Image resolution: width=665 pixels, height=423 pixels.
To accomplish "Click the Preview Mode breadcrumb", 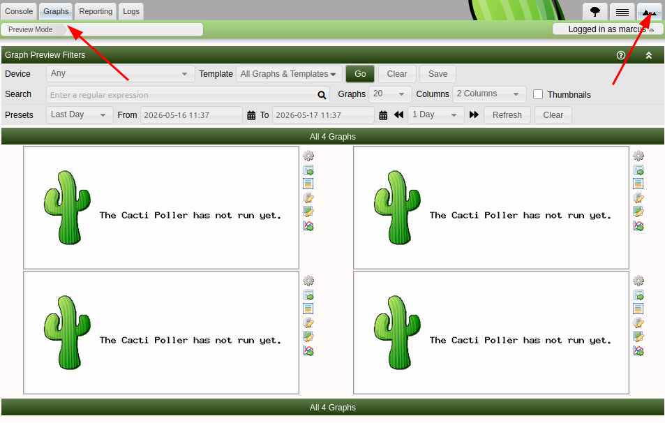I will pos(31,30).
